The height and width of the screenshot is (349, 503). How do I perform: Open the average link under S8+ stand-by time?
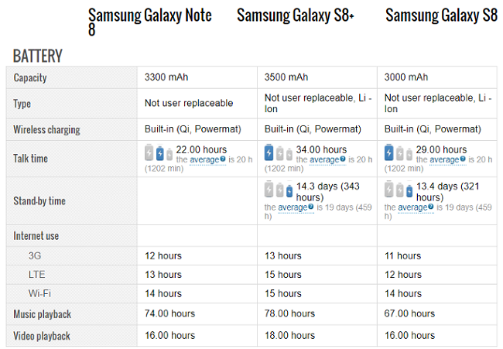coord(293,207)
